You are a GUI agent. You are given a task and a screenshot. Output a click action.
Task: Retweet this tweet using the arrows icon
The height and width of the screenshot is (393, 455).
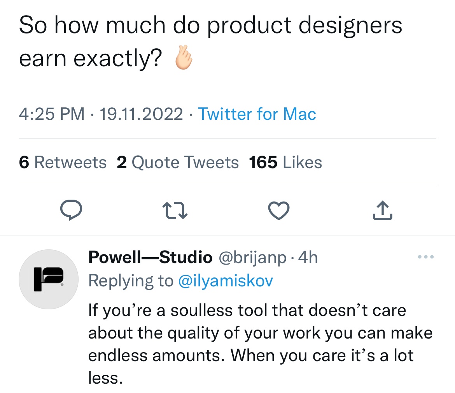click(175, 210)
